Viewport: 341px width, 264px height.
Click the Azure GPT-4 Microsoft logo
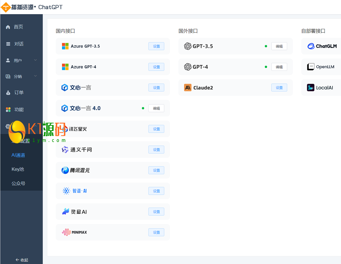coord(65,67)
